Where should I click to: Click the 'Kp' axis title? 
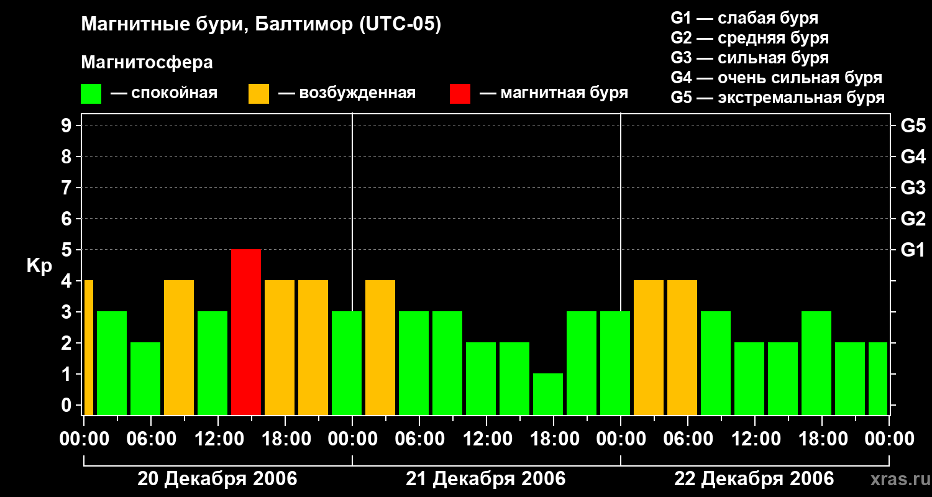pyautogui.click(x=39, y=266)
